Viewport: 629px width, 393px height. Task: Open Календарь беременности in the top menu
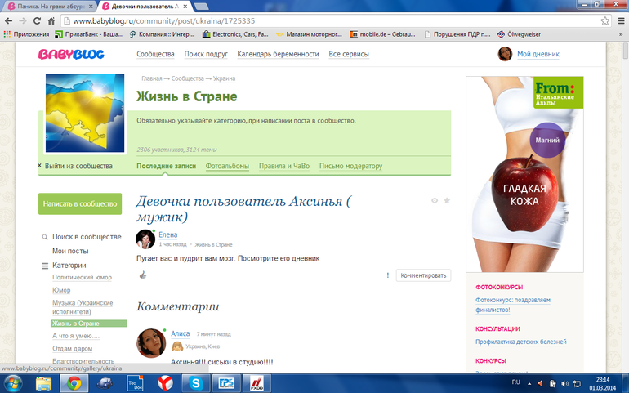tap(278, 54)
